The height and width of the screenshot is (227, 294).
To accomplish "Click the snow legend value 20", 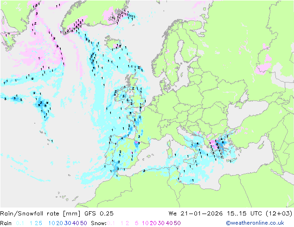I will coord(153,223).
